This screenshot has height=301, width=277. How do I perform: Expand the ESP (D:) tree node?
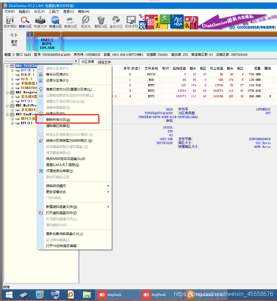(12, 70)
